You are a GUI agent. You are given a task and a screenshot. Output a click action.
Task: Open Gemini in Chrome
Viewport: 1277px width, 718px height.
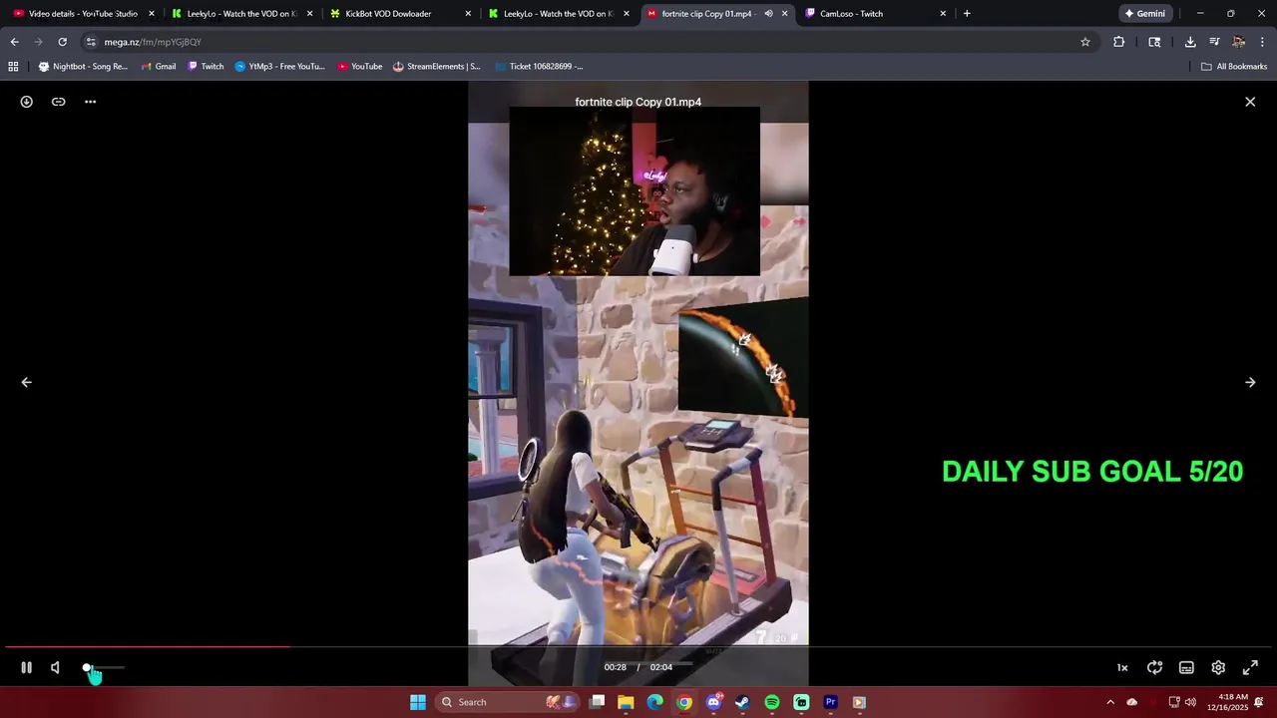pos(1144,14)
